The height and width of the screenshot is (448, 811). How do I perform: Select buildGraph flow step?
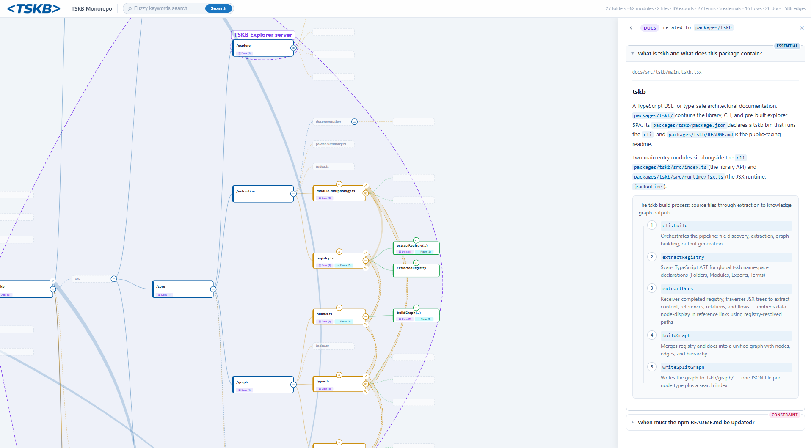coord(726,336)
